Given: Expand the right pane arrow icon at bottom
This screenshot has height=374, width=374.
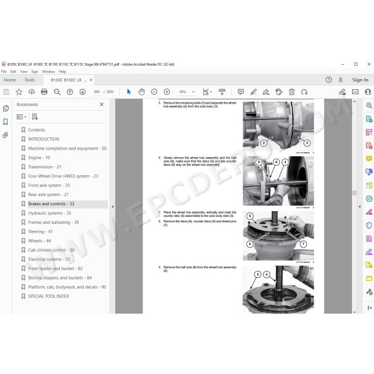Looking at the screenshot, I should click(370, 308).
